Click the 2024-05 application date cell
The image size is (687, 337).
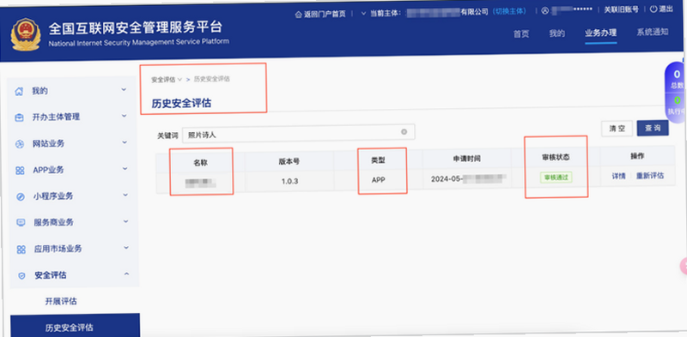point(468,178)
